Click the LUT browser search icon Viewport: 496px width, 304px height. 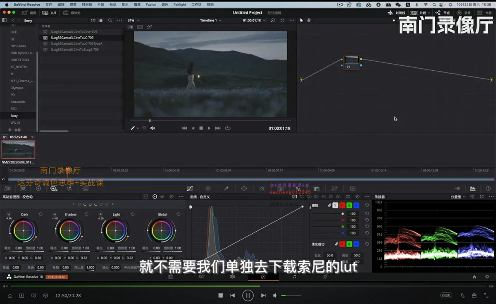tap(110, 20)
